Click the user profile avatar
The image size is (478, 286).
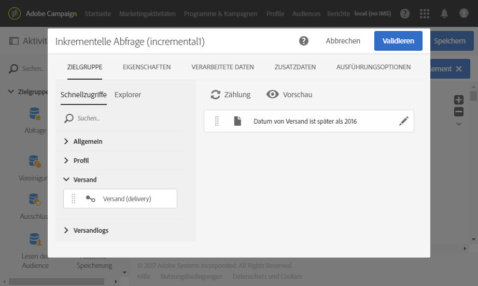tap(463, 13)
